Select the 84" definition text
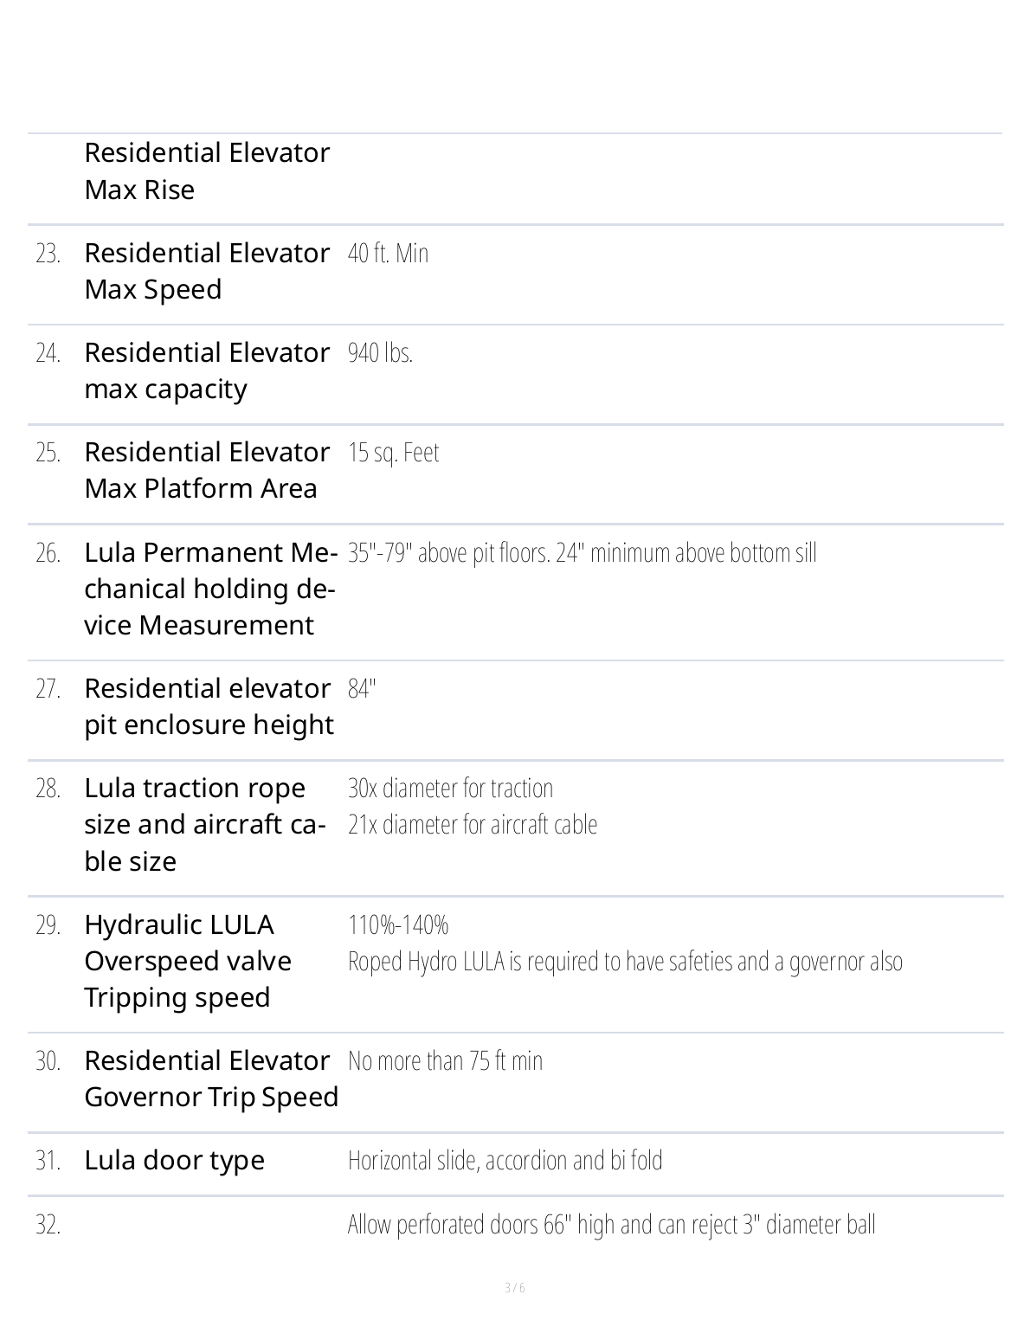Screen dimensions: 1030x1333 click(x=362, y=689)
